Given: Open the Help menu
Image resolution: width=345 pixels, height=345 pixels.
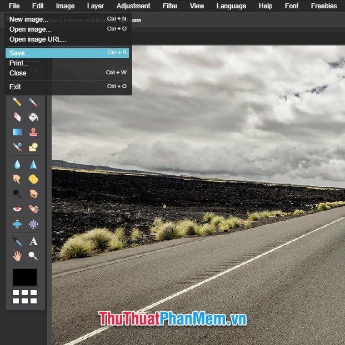Looking at the screenshot, I should 266,6.
